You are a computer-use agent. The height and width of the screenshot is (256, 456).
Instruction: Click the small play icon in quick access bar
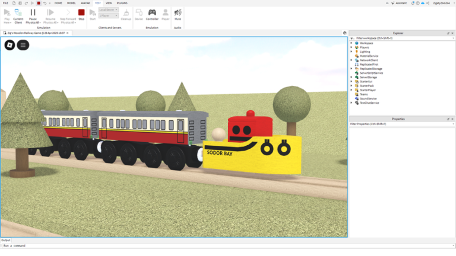pyautogui.click(x=32, y=3)
